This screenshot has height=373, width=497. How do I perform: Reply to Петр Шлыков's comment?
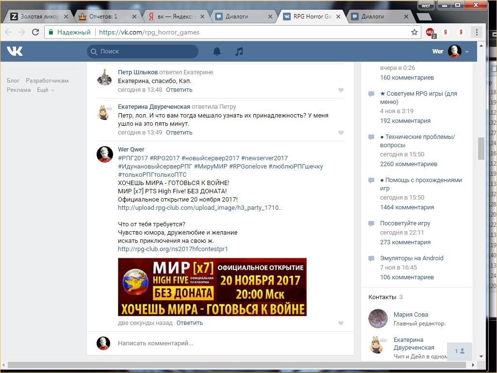(x=179, y=90)
